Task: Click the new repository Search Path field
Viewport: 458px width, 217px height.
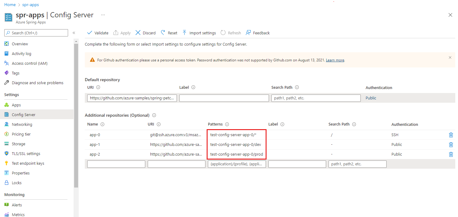Action: tap(357, 164)
